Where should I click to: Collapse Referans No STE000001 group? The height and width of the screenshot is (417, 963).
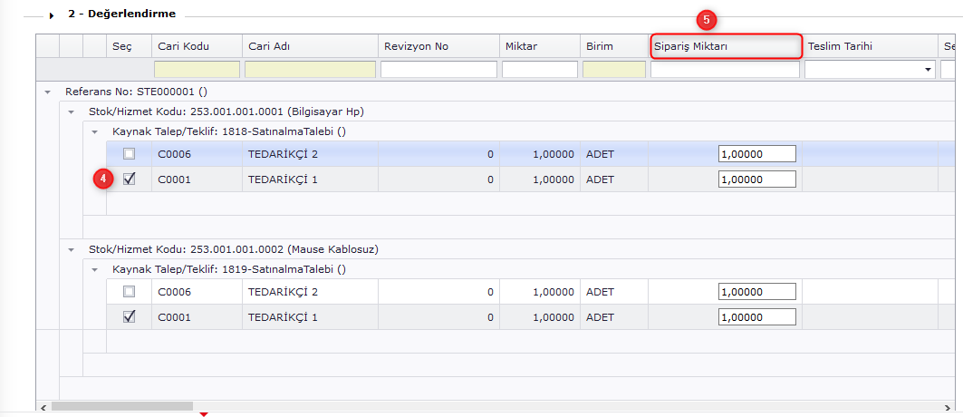click(x=47, y=92)
